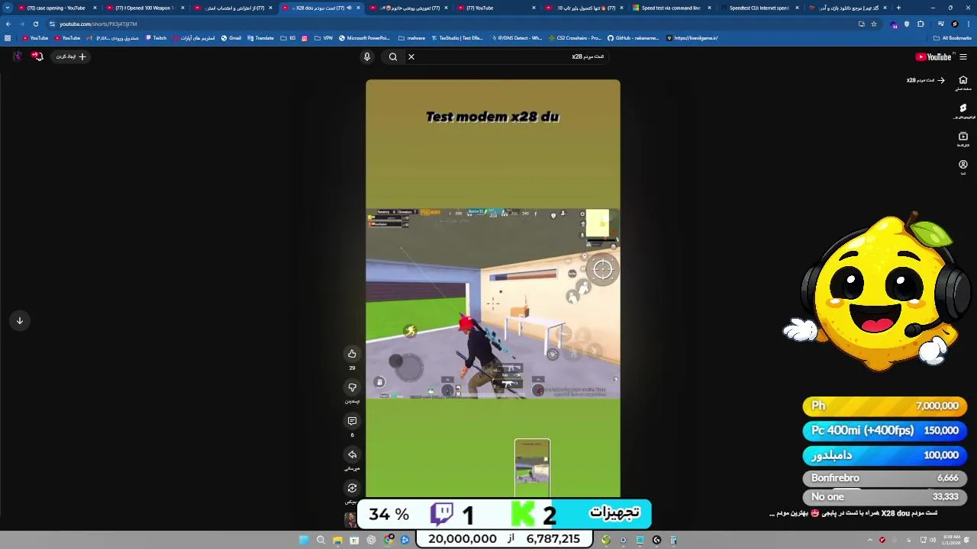Switch to the case opening - YouTube tab
This screenshot has height=549, width=977.
pyautogui.click(x=56, y=8)
